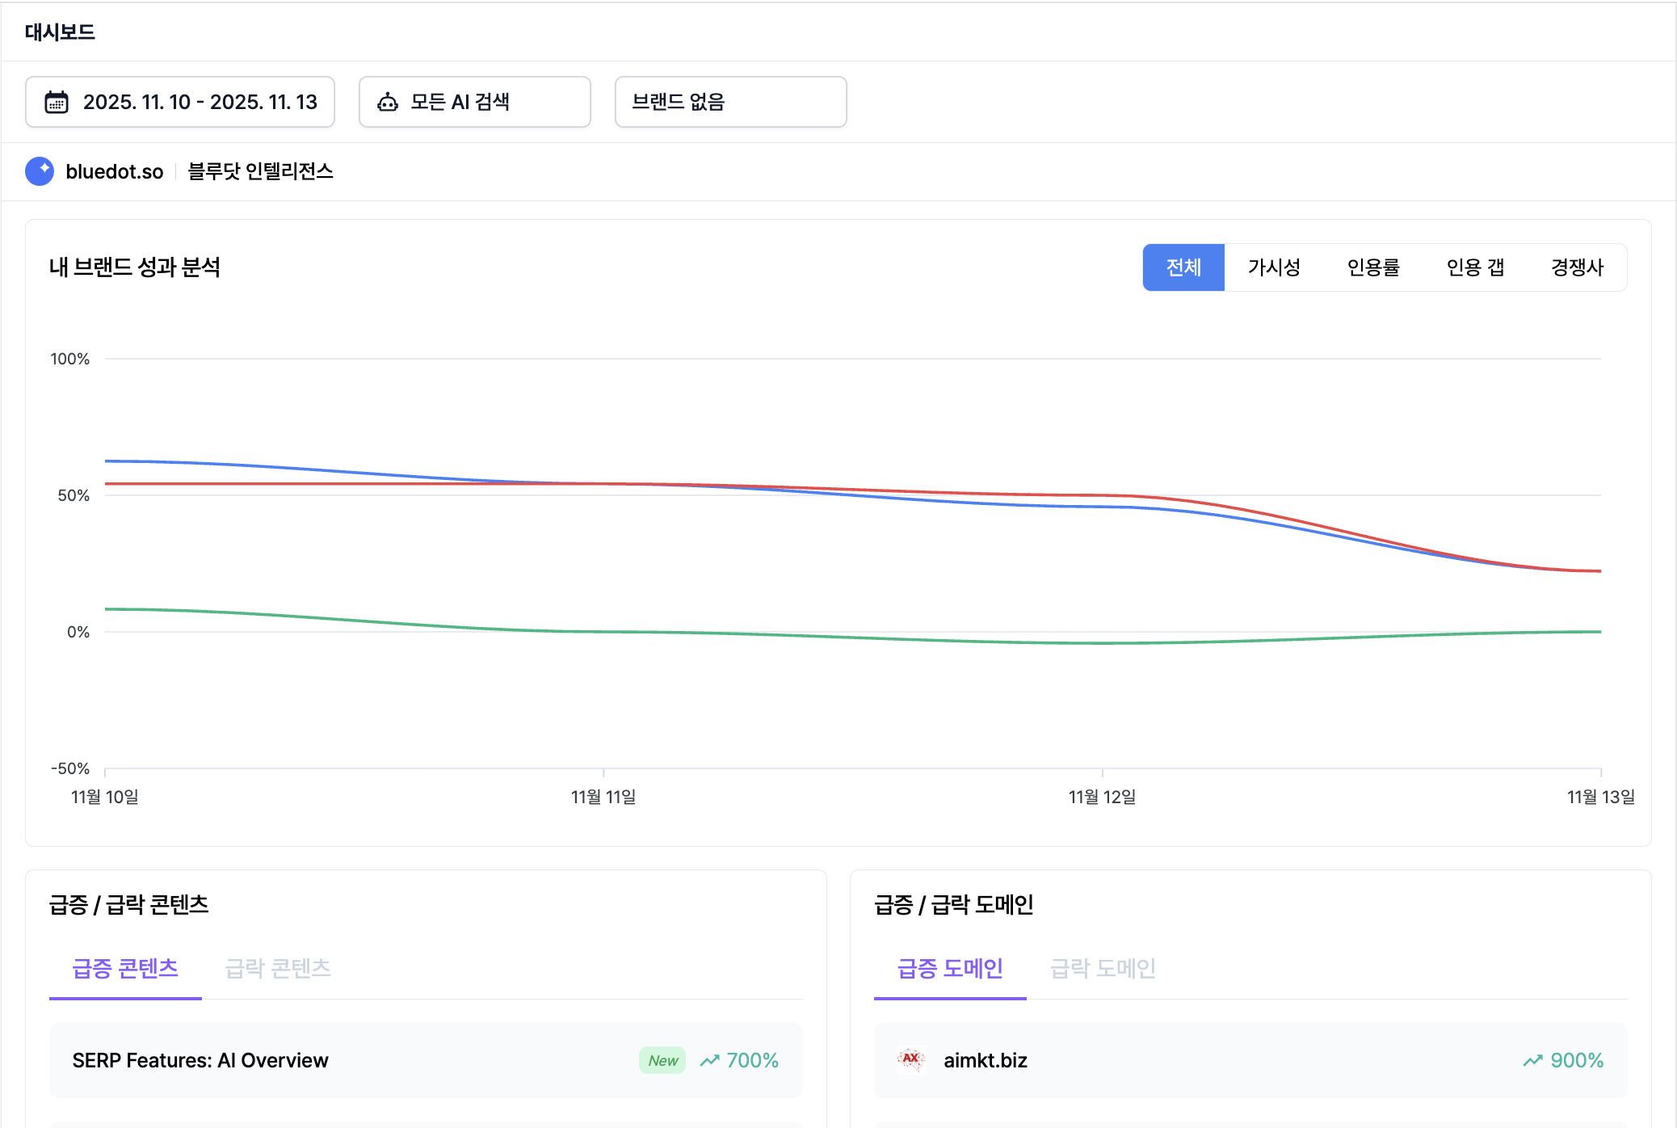Viewport: 1677px width, 1128px height.
Task: Keep 전체 view selected in chart panel
Action: [1183, 267]
